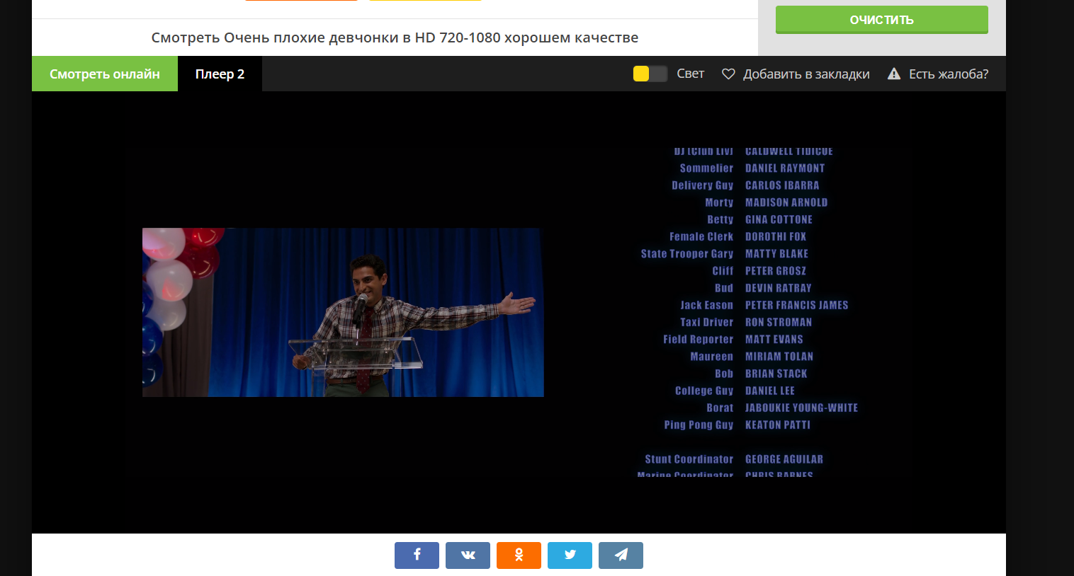The image size is (1074, 576).
Task: Click the video frame of man at podium
Action: (343, 312)
